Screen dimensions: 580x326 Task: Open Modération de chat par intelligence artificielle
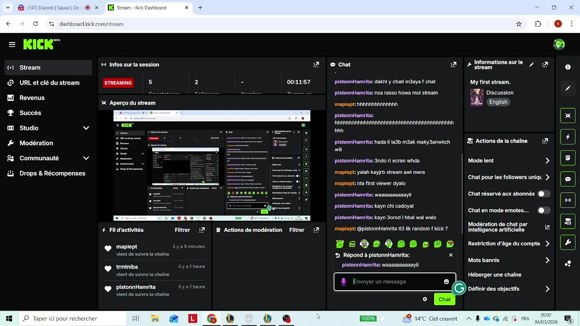(508, 227)
